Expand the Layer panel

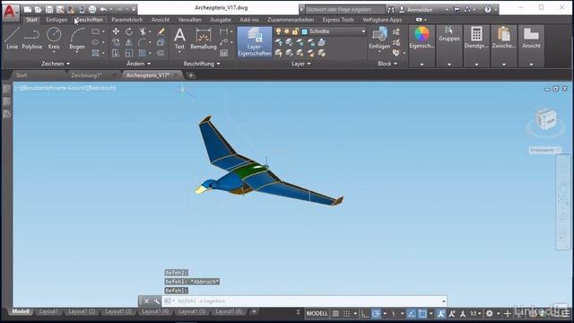301,64
